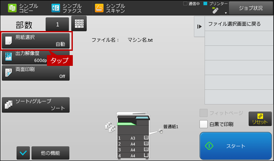Screen dimensions: 274x161
Task: Tap the USB memory status icon
Action: tap(215, 10)
